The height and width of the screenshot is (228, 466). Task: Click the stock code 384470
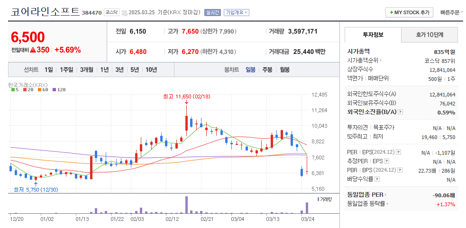pos(91,13)
